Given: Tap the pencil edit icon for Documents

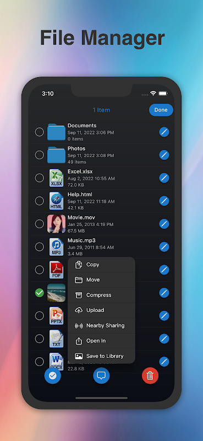Looking at the screenshot, I should pos(164,132).
